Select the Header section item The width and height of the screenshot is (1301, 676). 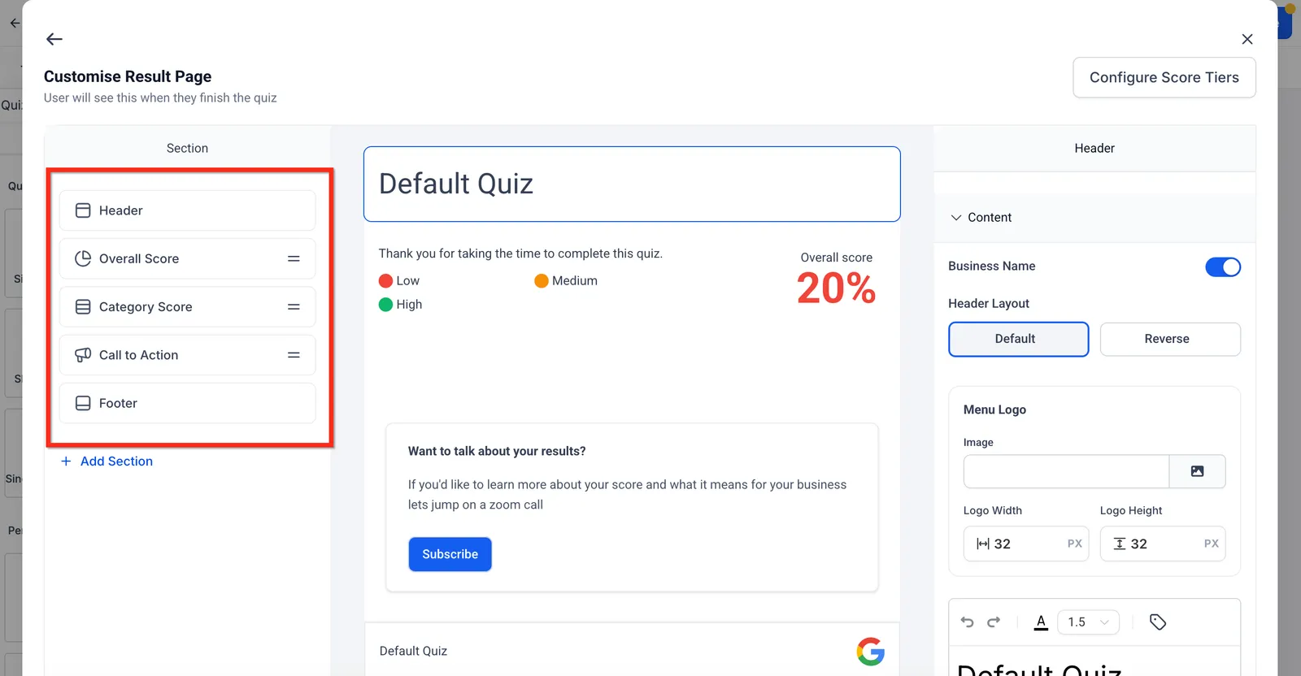(187, 210)
